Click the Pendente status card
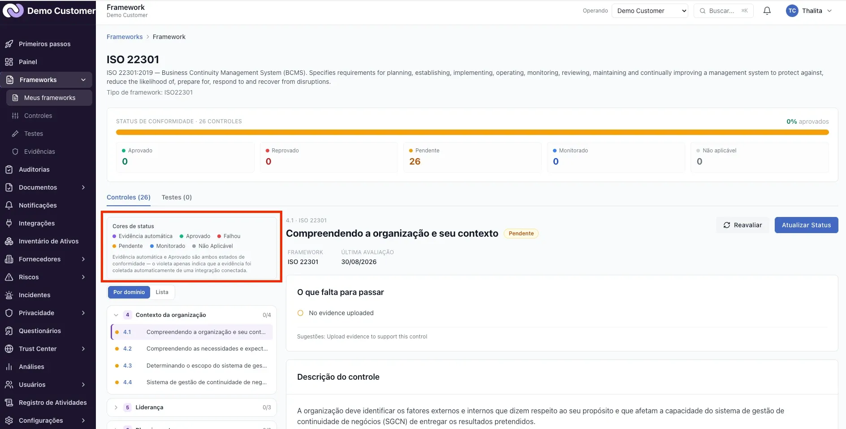Image resolution: width=846 pixels, height=429 pixels. click(472, 157)
